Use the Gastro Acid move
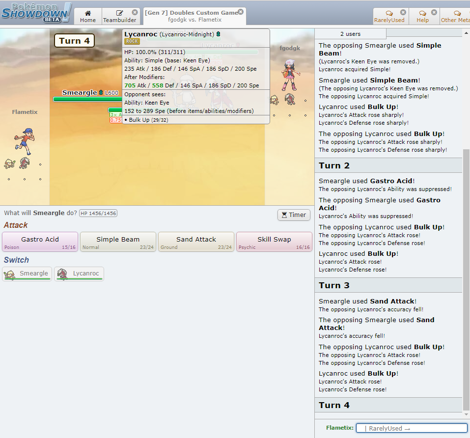Viewport: 470px width, 438px height. click(40, 242)
